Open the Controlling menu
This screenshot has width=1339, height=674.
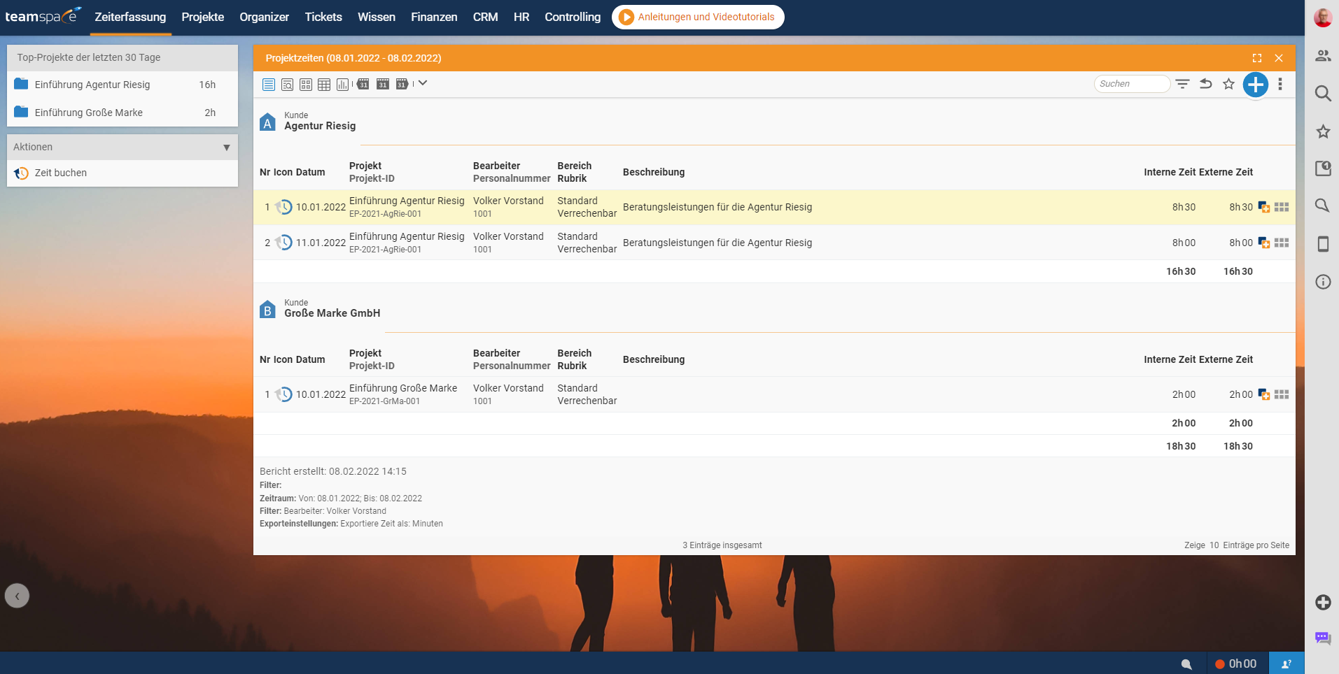click(572, 17)
